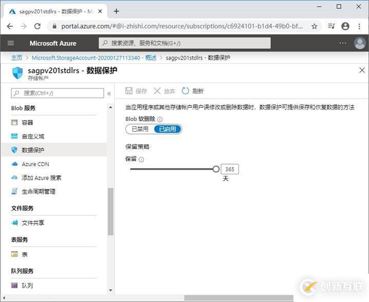The width and height of the screenshot is (369, 302).
Task: Click the browser address bar URL
Action: tap(182, 26)
